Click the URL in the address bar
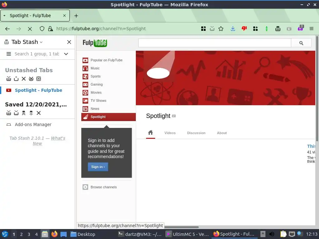The width and height of the screenshot is (319, 239). pos(101,29)
